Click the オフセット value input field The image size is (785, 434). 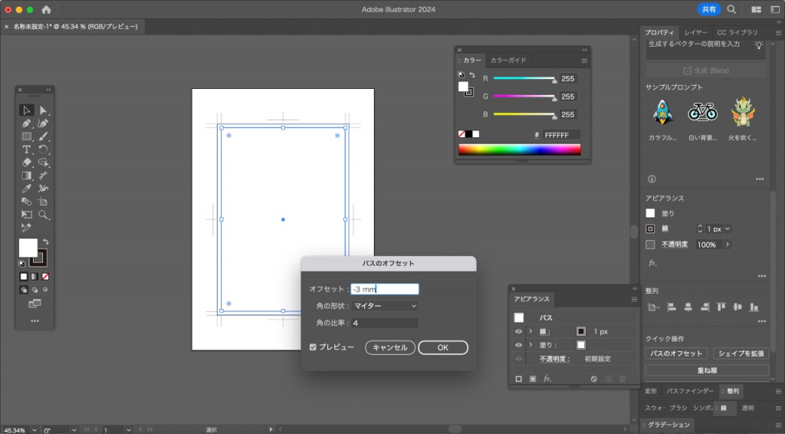385,289
